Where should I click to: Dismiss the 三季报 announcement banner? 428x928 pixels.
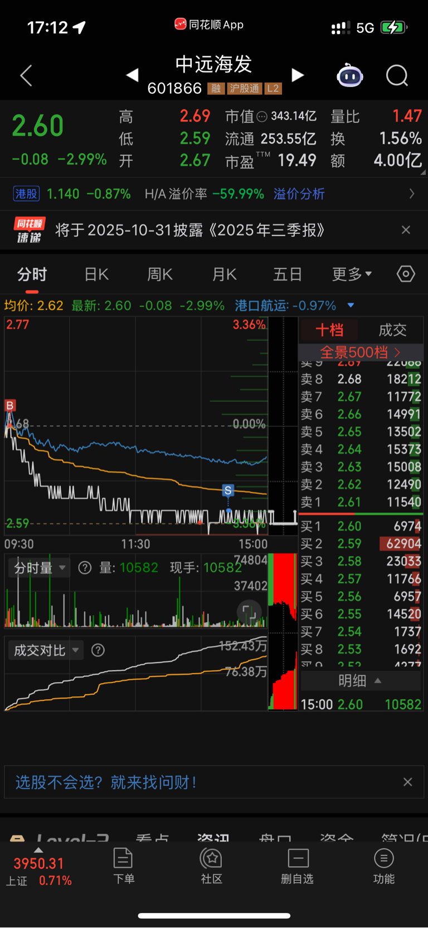point(406,230)
